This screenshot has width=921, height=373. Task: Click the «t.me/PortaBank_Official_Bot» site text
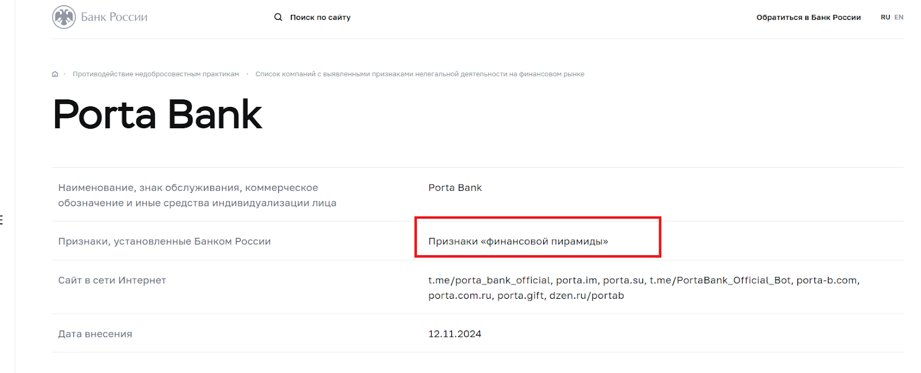point(720,280)
